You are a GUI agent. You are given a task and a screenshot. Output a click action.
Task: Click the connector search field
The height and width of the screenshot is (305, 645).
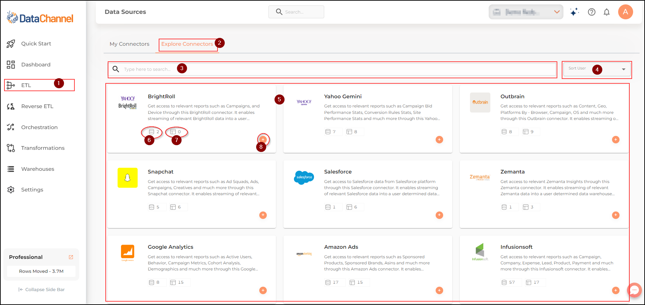(332, 69)
